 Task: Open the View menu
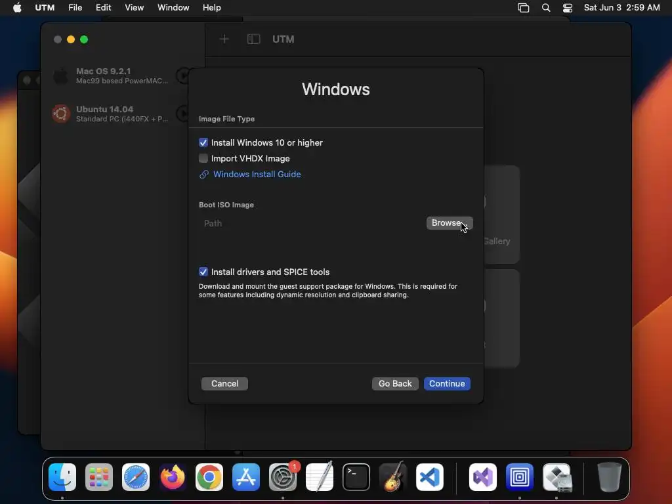pos(134,8)
